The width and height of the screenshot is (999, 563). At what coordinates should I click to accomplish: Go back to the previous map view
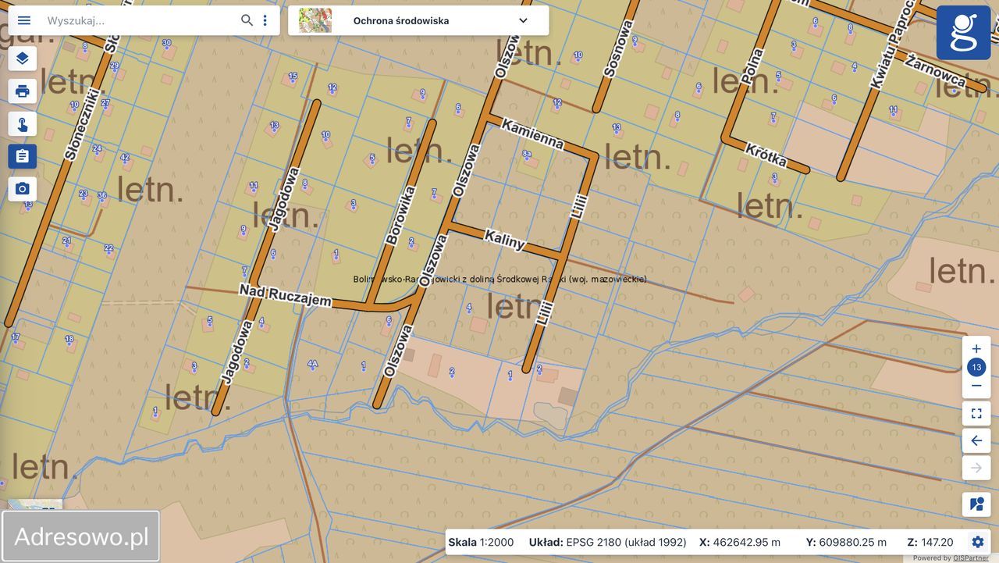[976, 440]
